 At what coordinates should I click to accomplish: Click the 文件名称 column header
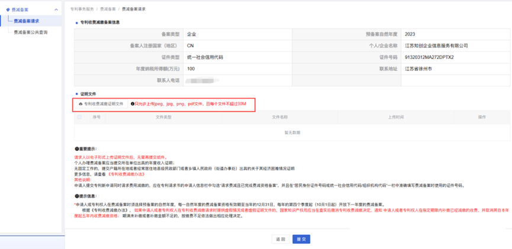(280, 117)
